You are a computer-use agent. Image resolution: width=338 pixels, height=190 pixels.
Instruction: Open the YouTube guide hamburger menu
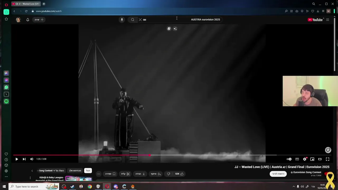pos(328,20)
